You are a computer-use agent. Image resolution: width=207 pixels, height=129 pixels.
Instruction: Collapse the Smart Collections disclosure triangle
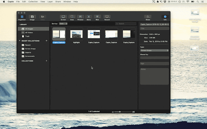[x=20, y=41]
